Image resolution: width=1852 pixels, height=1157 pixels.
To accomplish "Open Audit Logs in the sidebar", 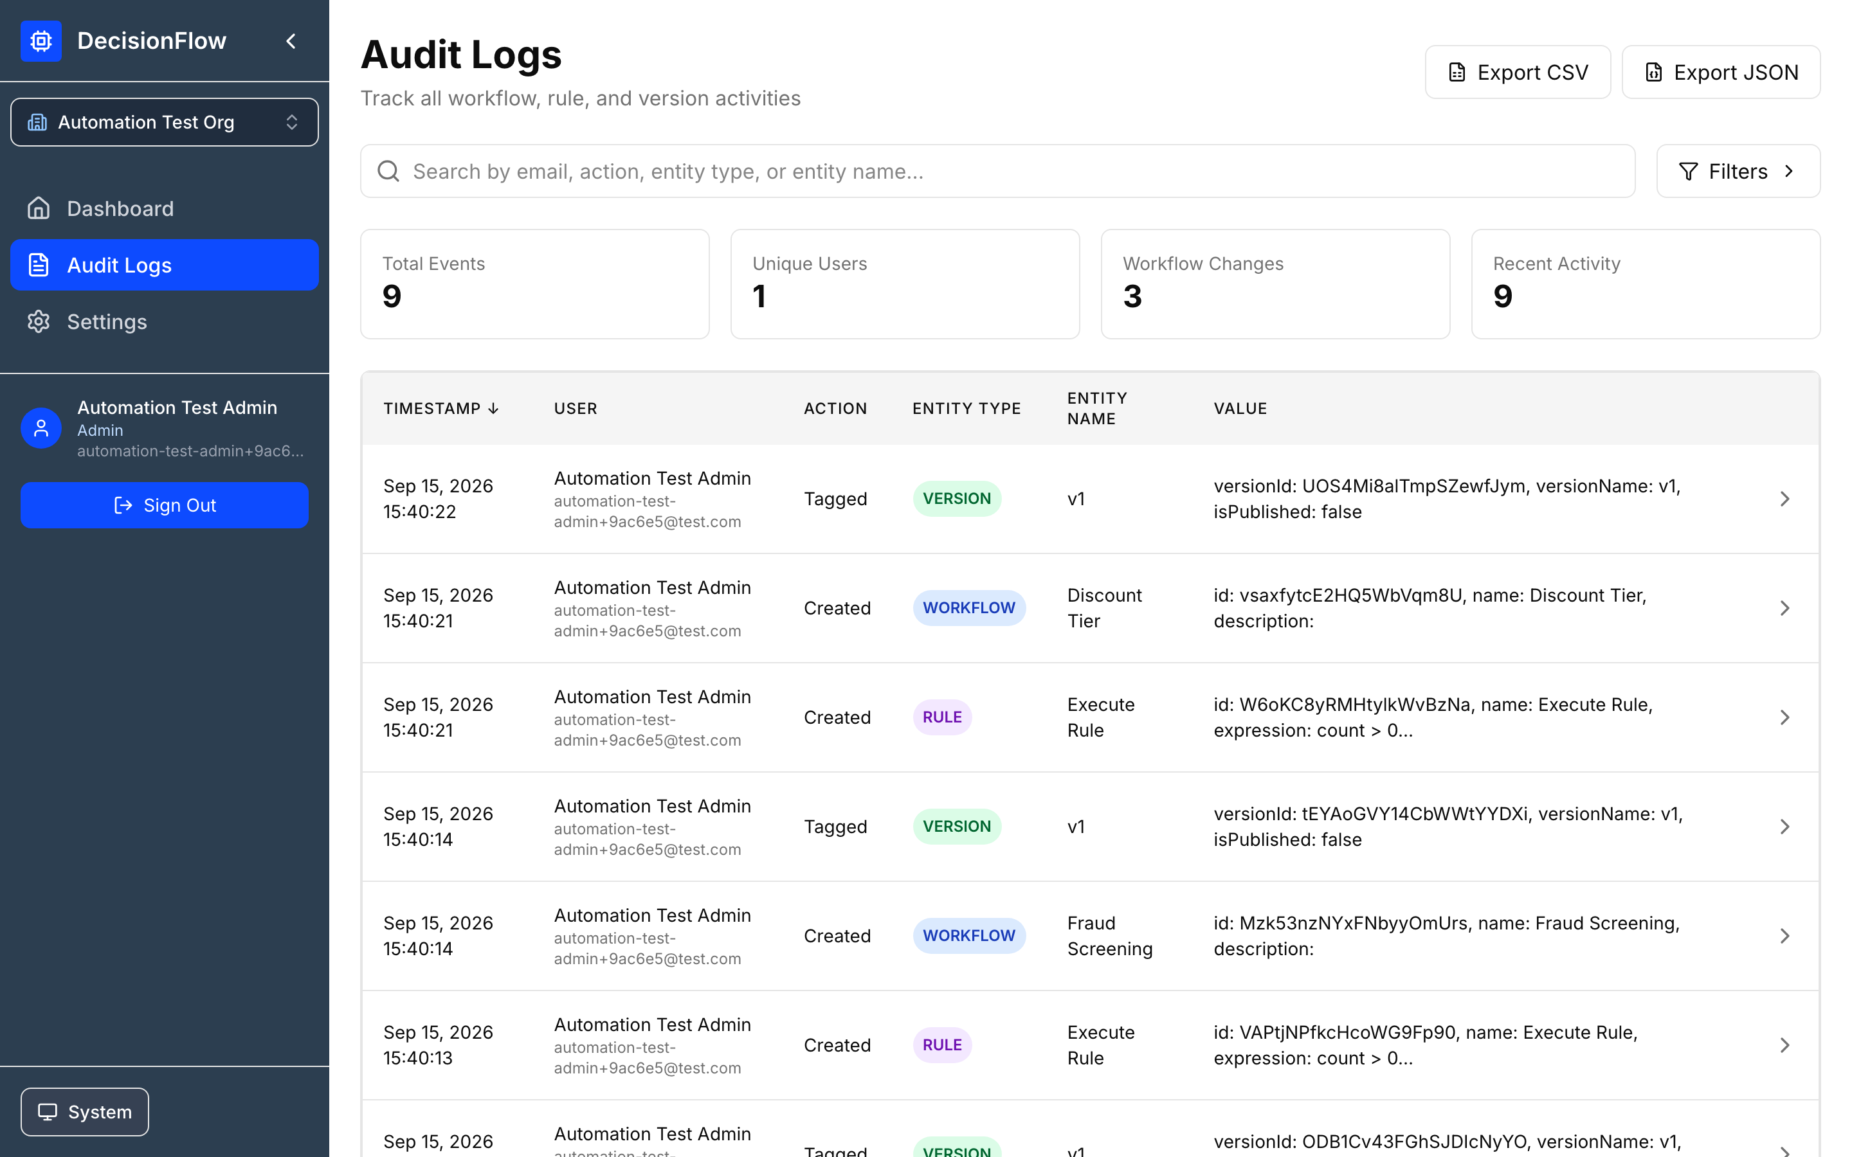I will coord(165,265).
